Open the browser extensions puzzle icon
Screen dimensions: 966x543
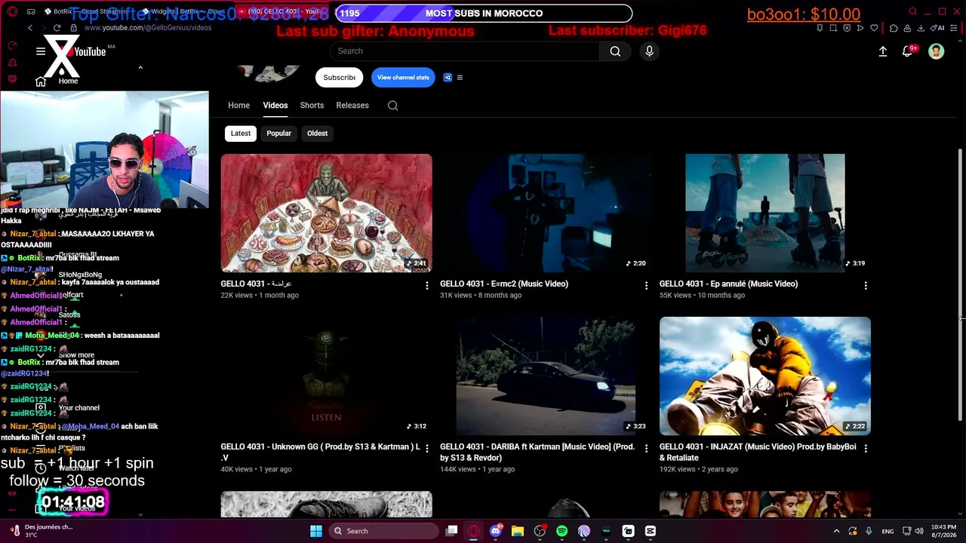[894, 28]
